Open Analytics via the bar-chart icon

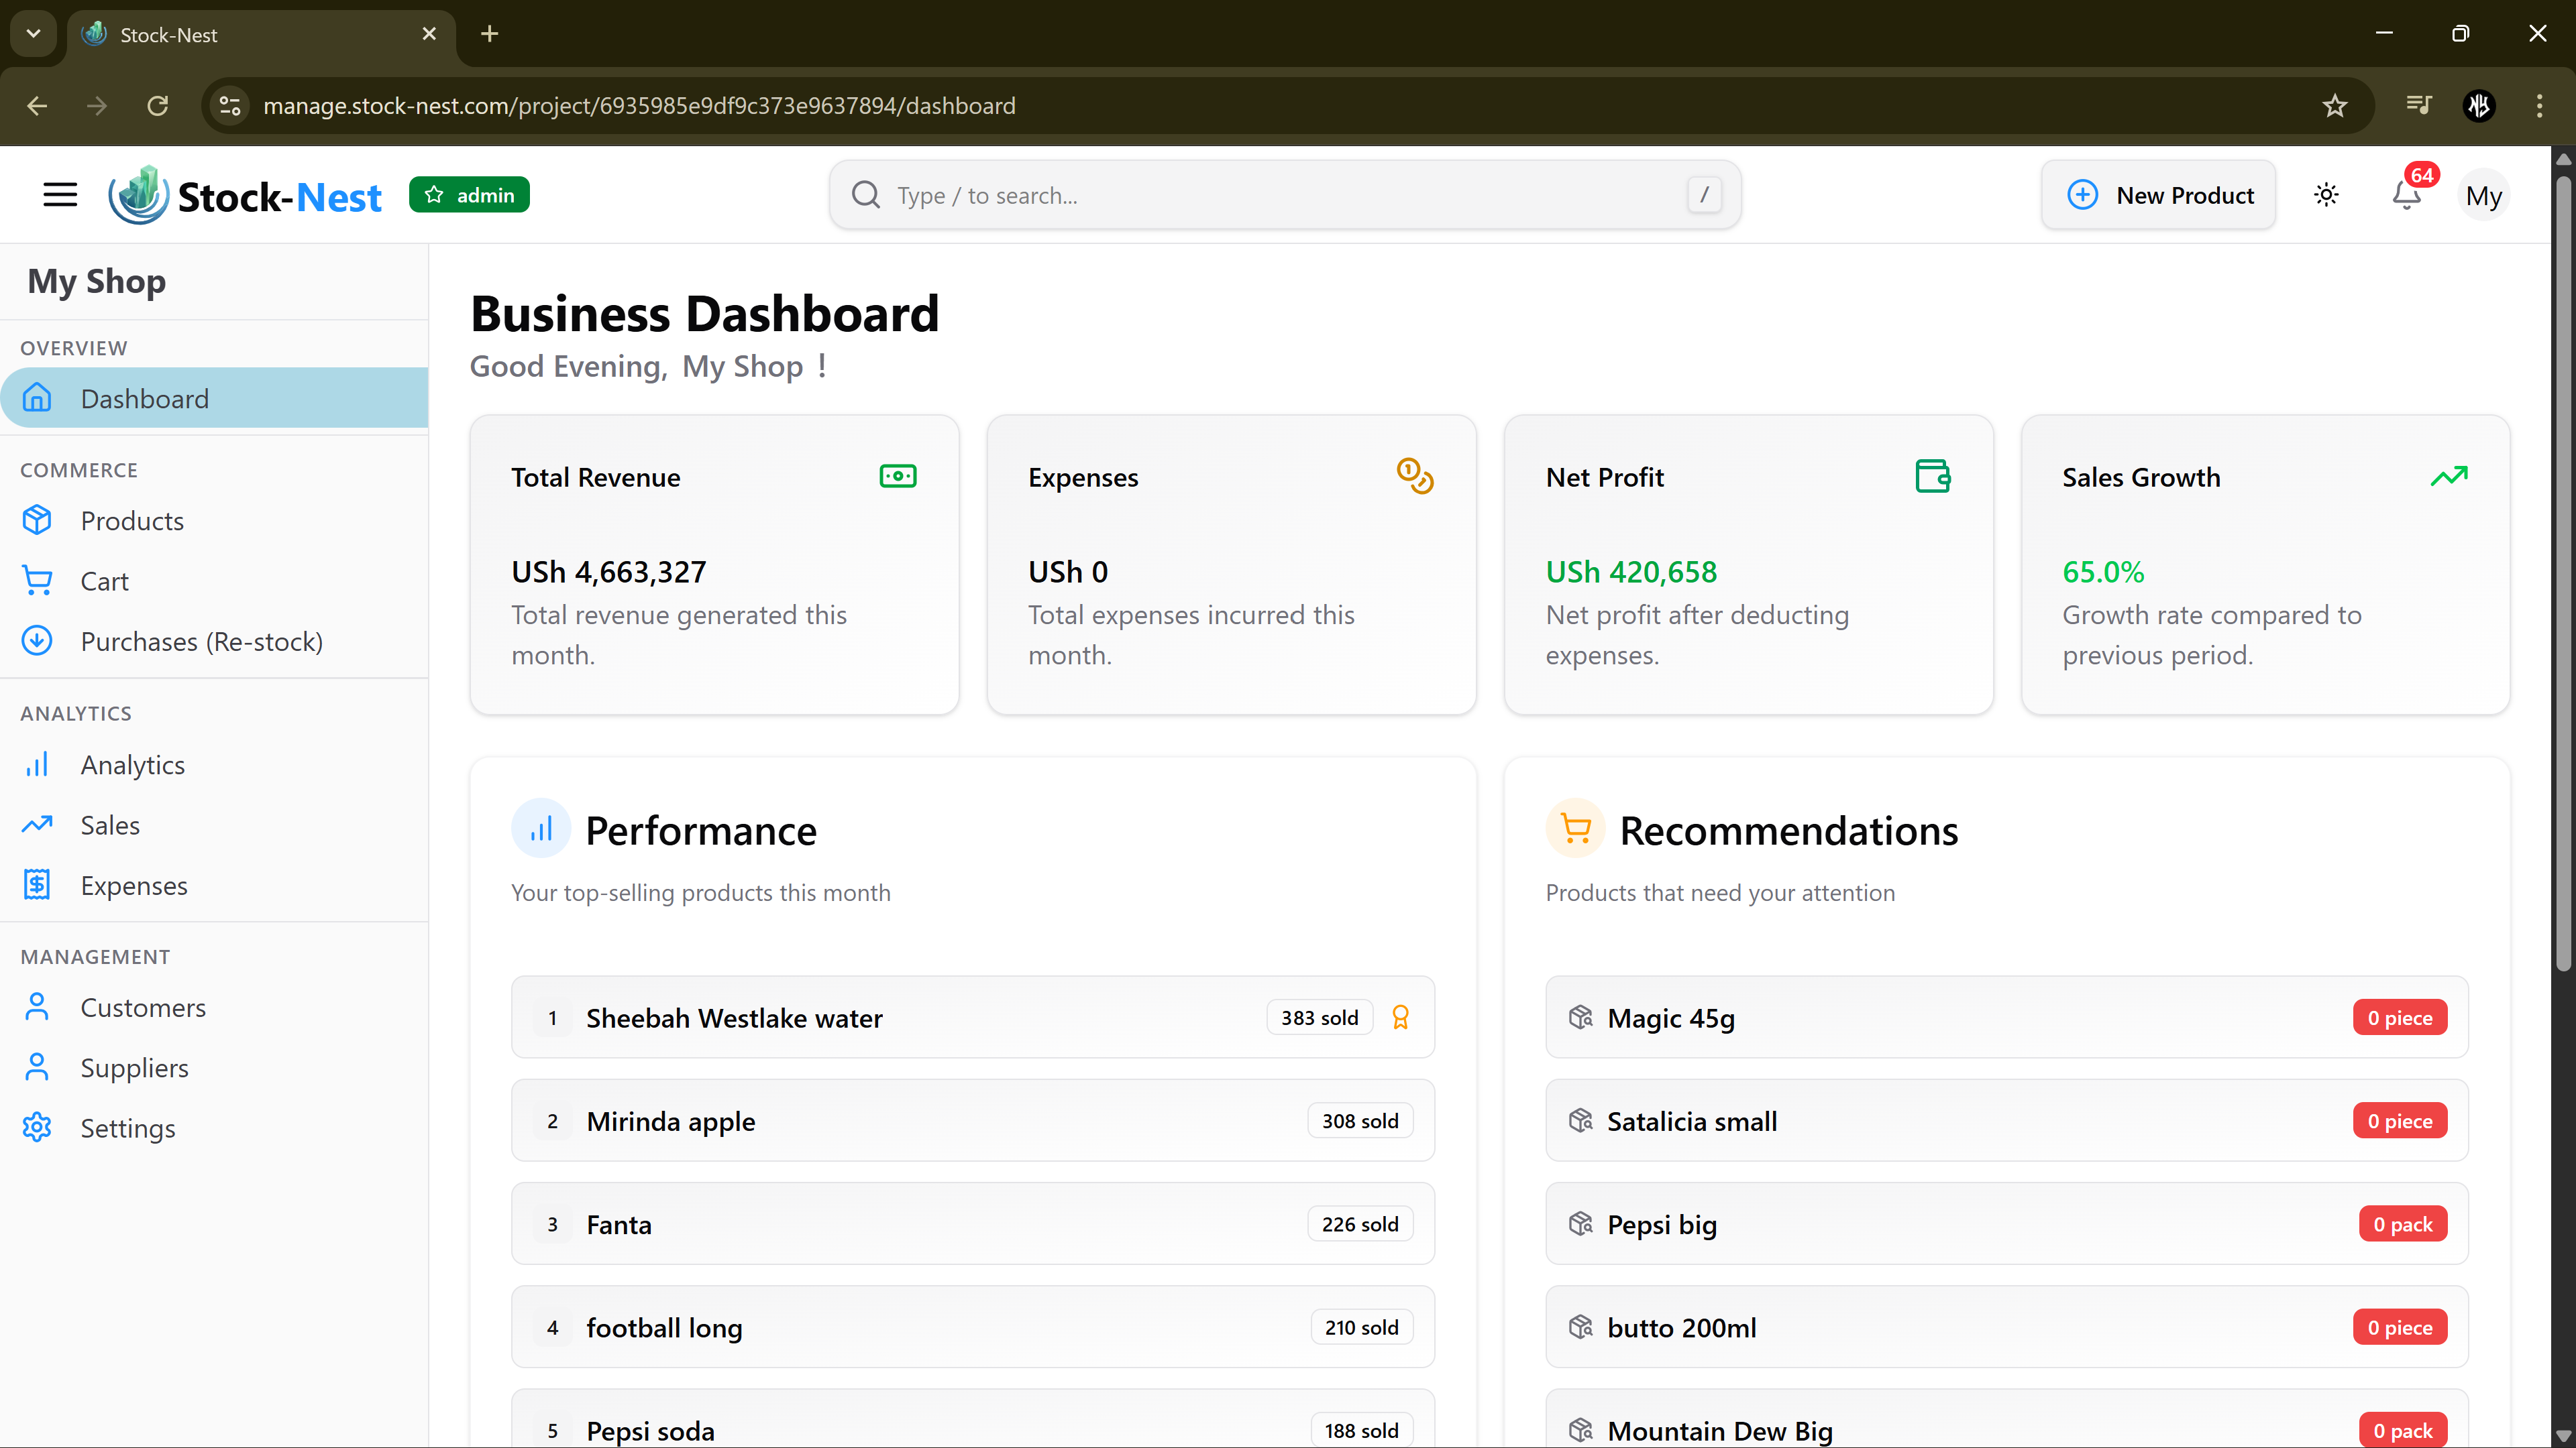coord(37,764)
